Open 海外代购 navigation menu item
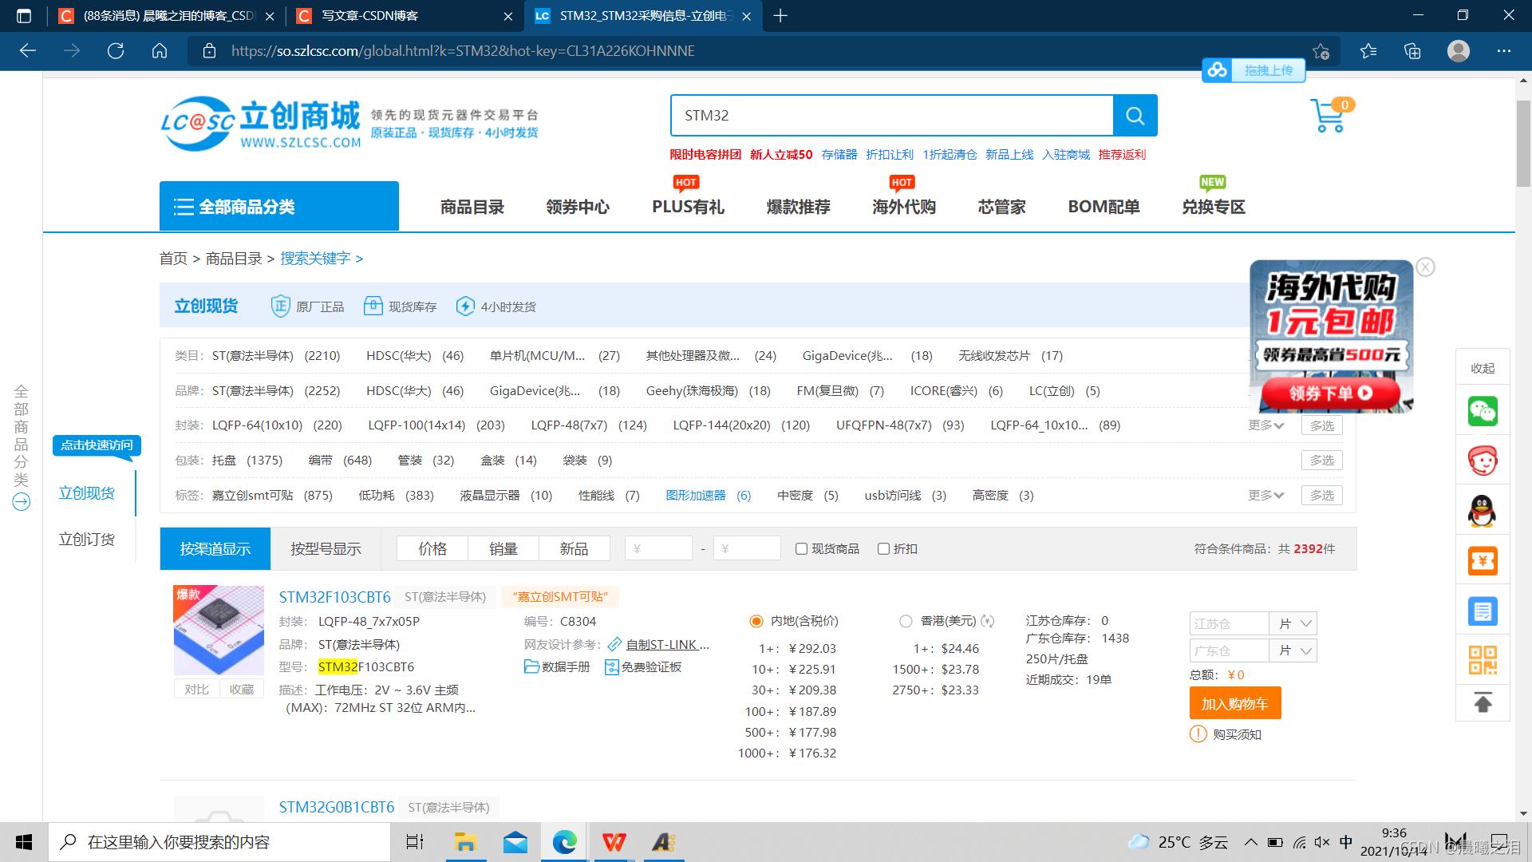The image size is (1532, 862). click(x=903, y=208)
